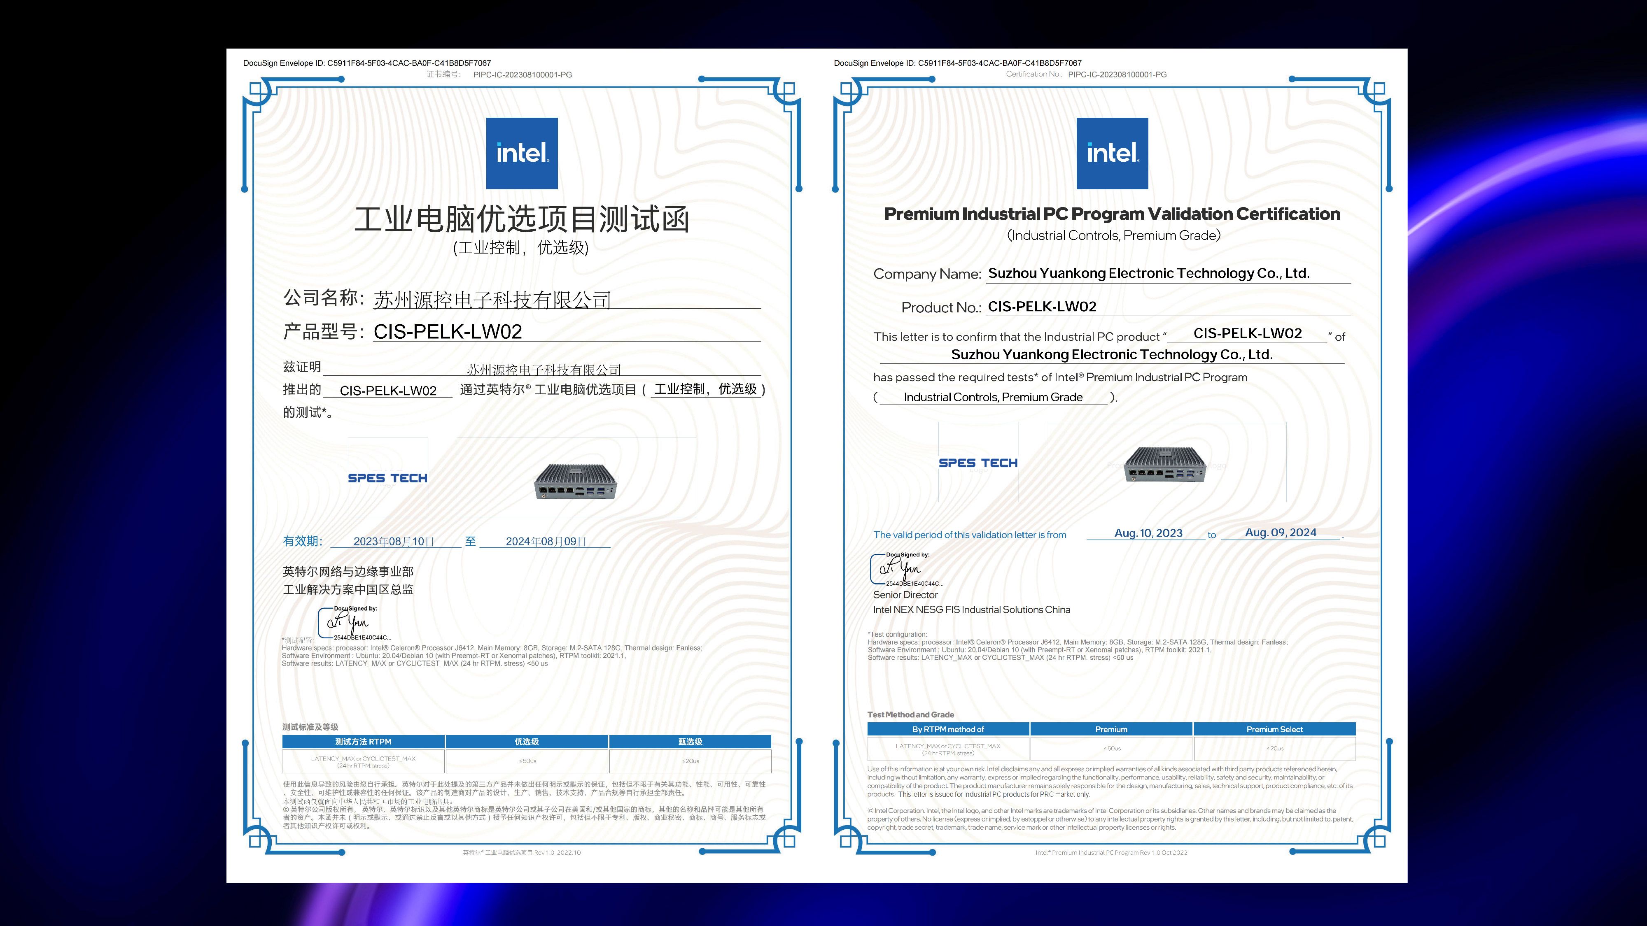Click the ≤50us cell under Premium
The height and width of the screenshot is (926, 1647).
click(1111, 748)
